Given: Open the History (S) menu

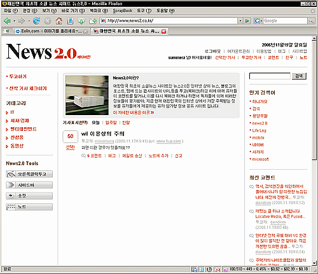Looking at the screenshot, I should click(x=73, y=11).
